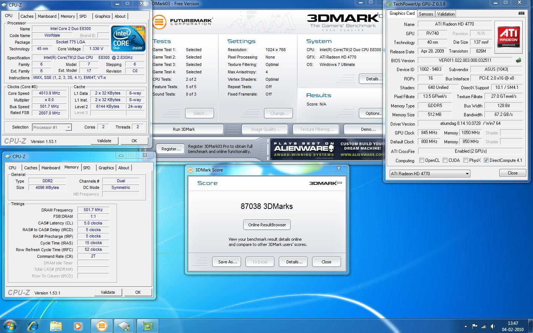Click the 3DMark Score window title icon
The width and height of the screenshot is (533, 333).
[190, 170]
